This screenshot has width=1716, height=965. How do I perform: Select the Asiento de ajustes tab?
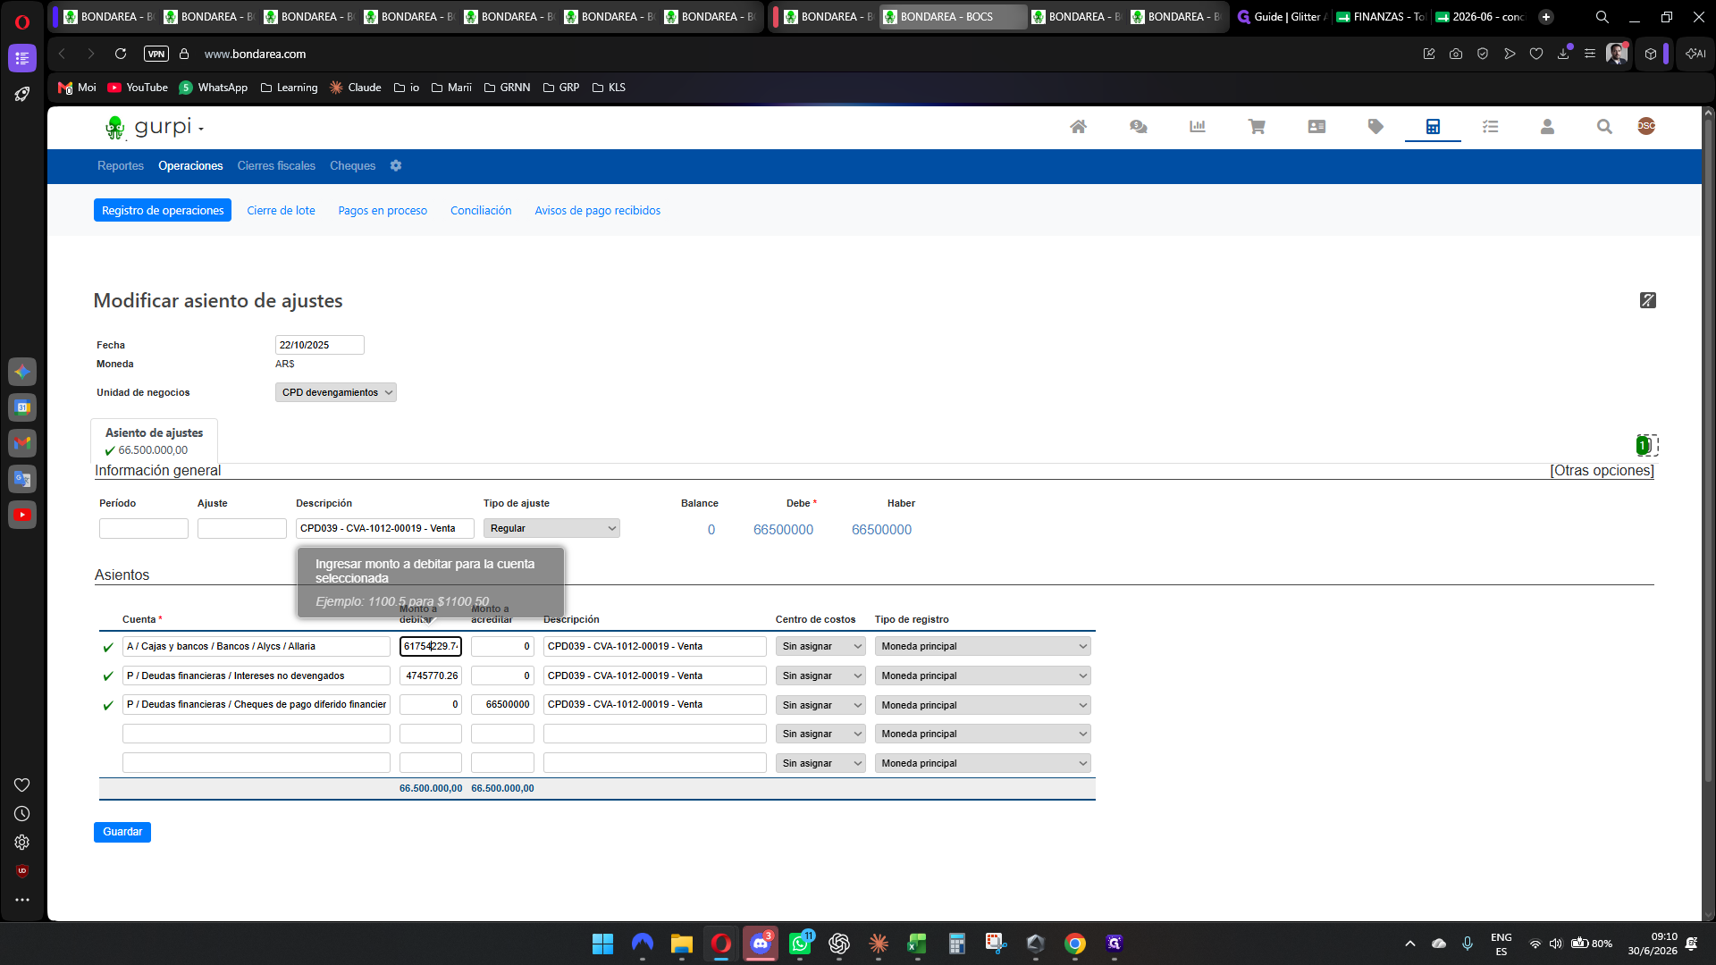tap(154, 441)
